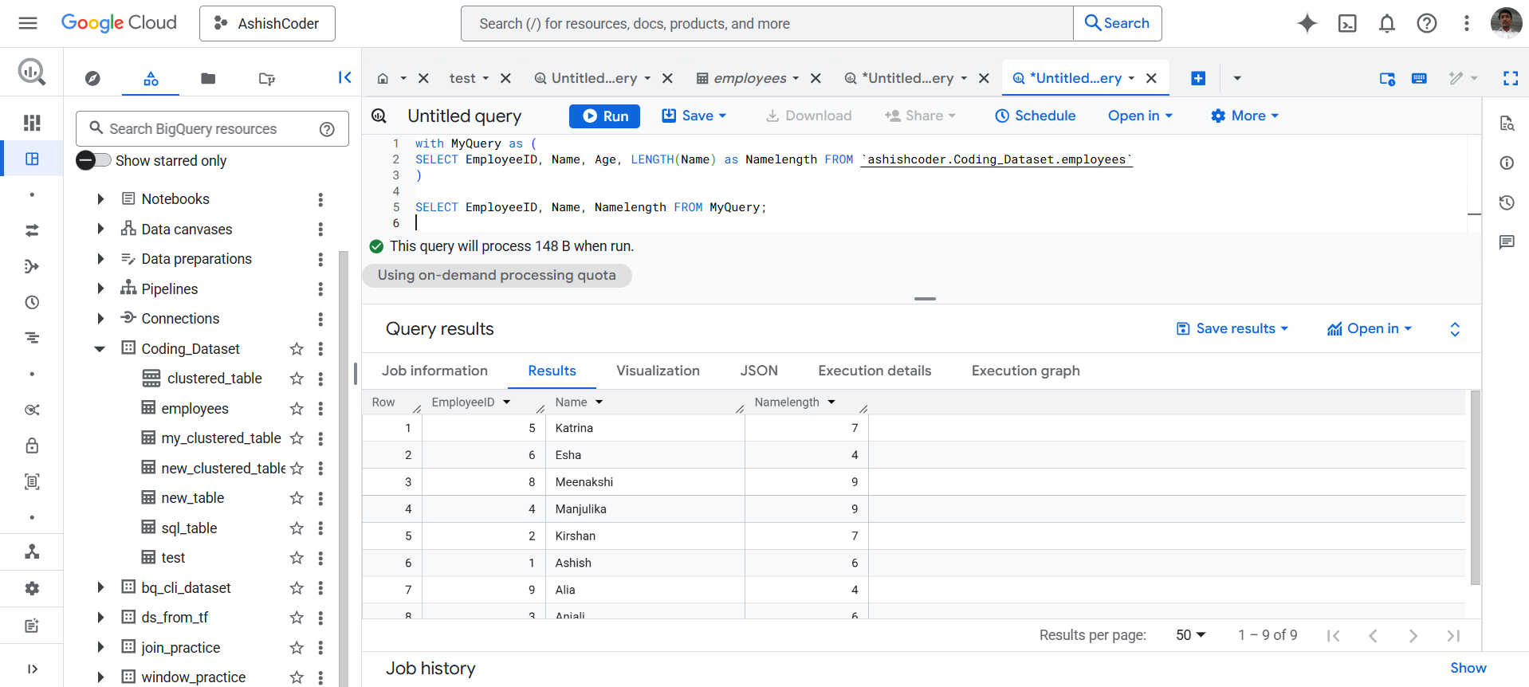The width and height of the screenshot is (1529, 687).
Task: Expand the Data canvases node
Action: (100, 229)
